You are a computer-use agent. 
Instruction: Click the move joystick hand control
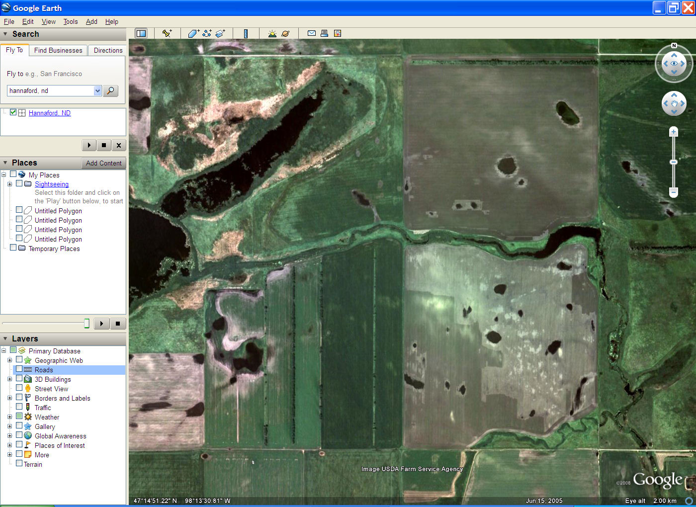674,103
